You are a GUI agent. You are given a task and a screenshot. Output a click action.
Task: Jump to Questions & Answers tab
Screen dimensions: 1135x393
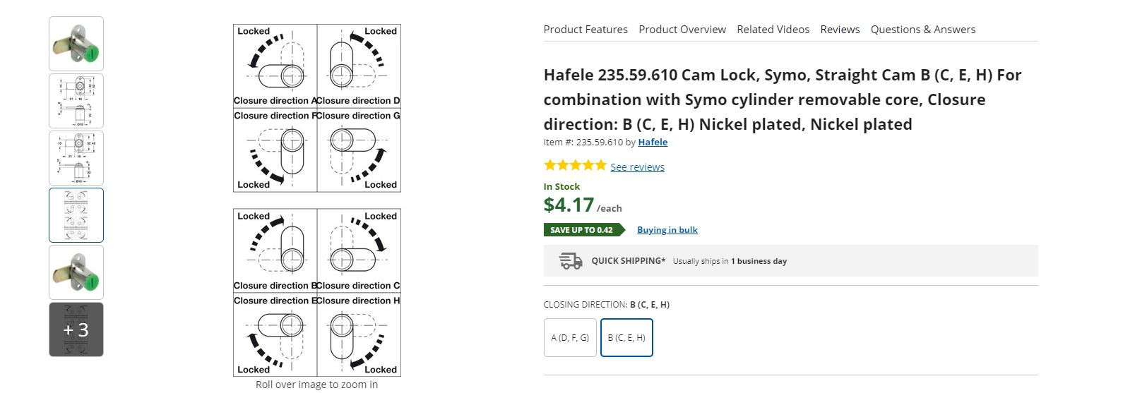coord(922,30)
